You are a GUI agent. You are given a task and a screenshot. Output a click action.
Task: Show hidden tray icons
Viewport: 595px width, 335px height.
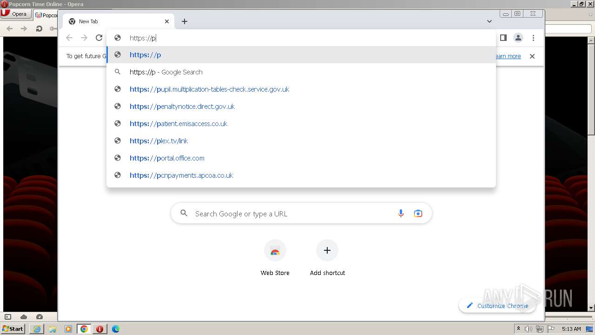point(518,329)
